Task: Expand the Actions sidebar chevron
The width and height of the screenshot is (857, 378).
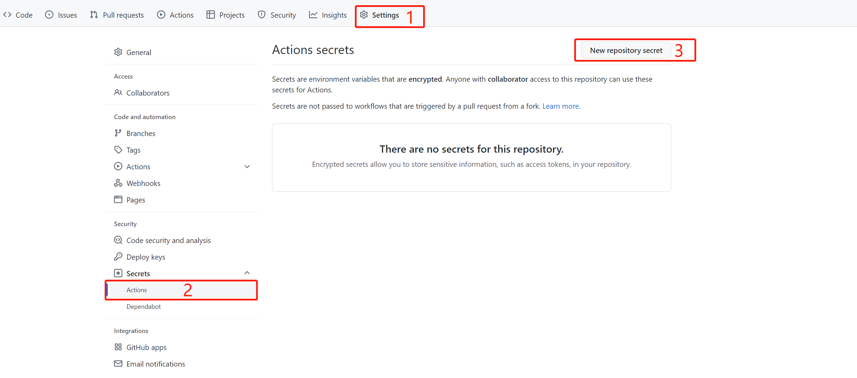Action: click(247, 166)
